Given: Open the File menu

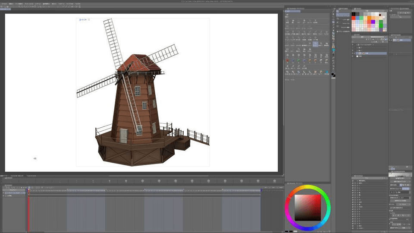Looking at the screenshot, I should pyautogui.click(x=4, y=4).
